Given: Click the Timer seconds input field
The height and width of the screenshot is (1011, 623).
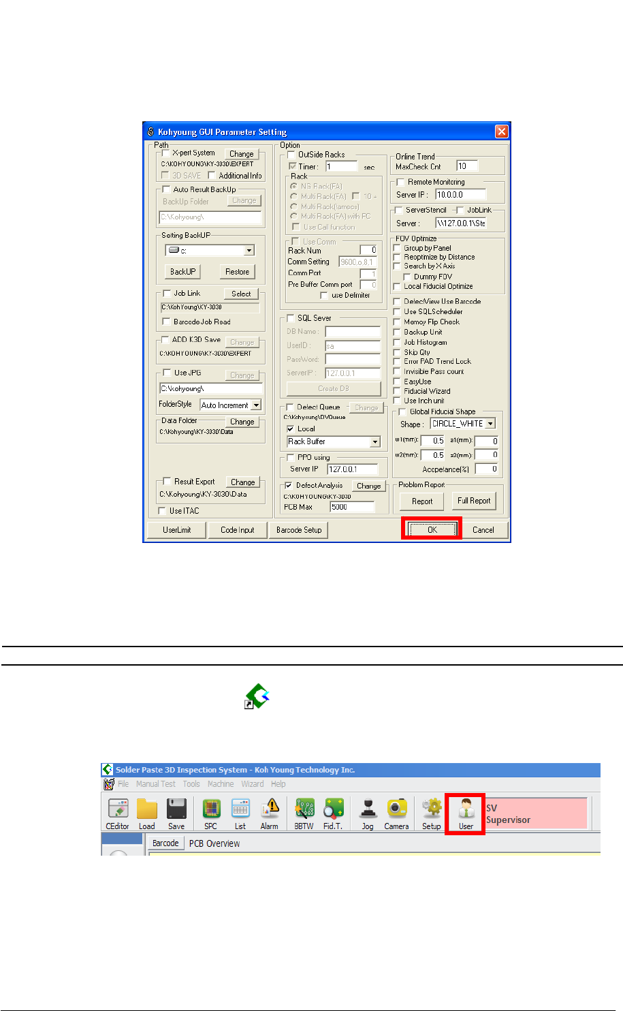Looking at the screenshot, I should (341, 166).
